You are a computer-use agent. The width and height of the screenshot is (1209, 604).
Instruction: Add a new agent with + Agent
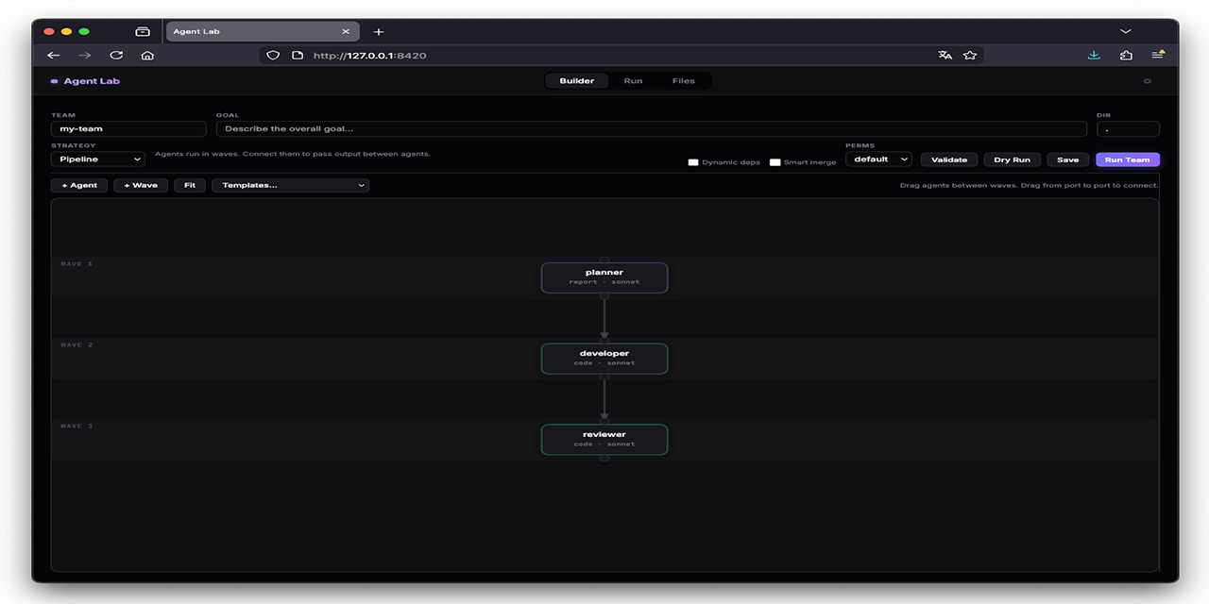point(79,185)
